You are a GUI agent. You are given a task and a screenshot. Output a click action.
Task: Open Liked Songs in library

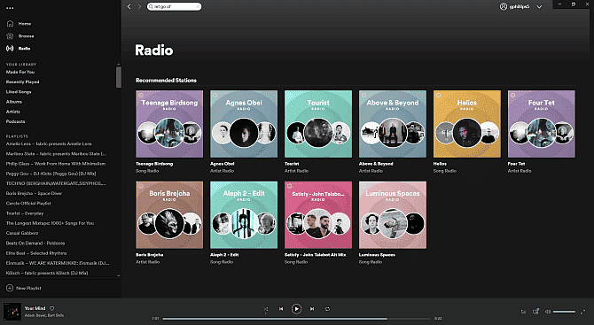click(19, 91)
